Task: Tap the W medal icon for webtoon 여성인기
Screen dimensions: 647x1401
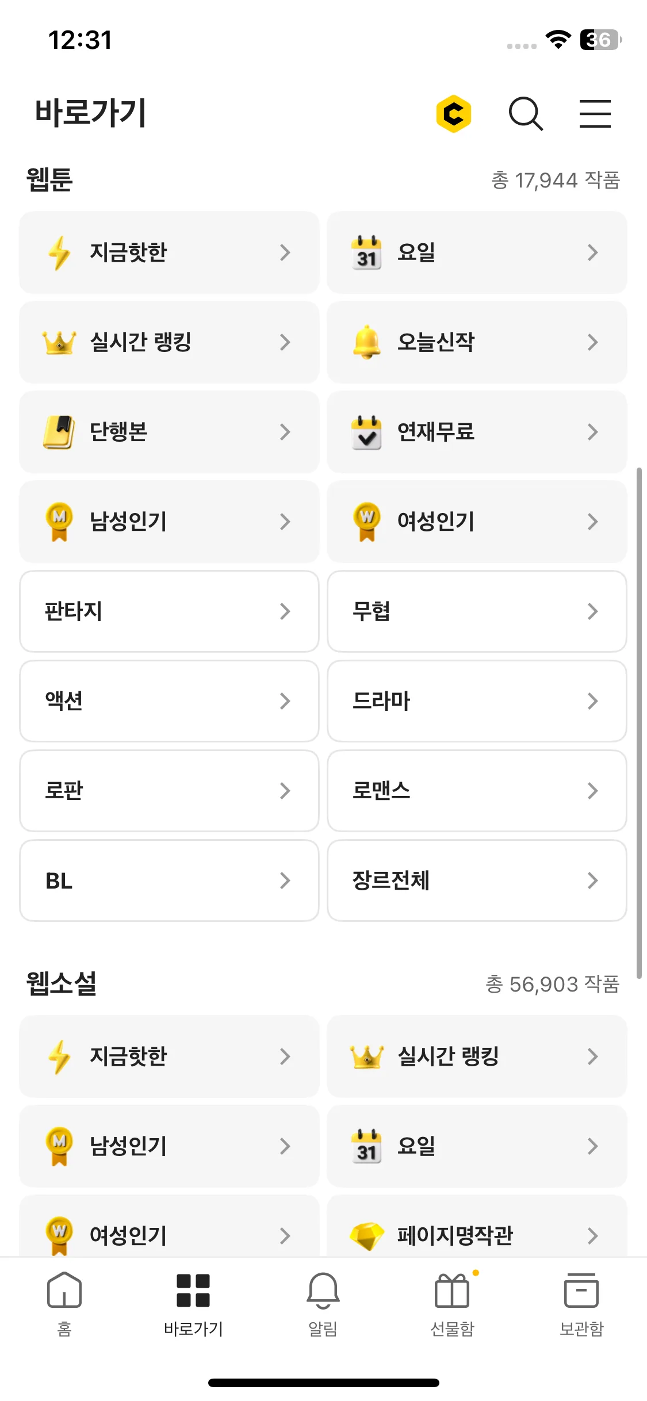Action: click(367, 521)
